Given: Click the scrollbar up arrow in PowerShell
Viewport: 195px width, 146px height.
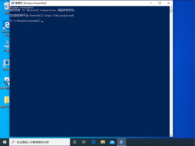Looking at the screenshot, I should click(171, 8).
